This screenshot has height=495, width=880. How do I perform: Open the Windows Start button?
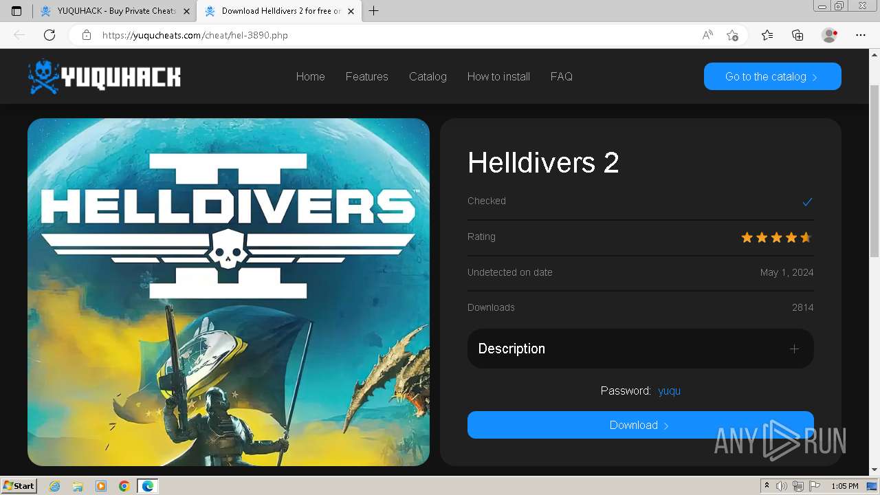point(19,486)
